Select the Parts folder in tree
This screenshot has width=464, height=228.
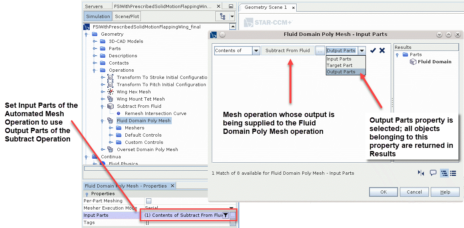pyautogui.click(x=114, y=48)
